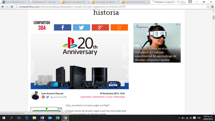Image resolution: width=215 pixels, height=121 pixels.
Task: Switch to Word on the taskbar
Action: pyautogui.click(x=42, y=118)
